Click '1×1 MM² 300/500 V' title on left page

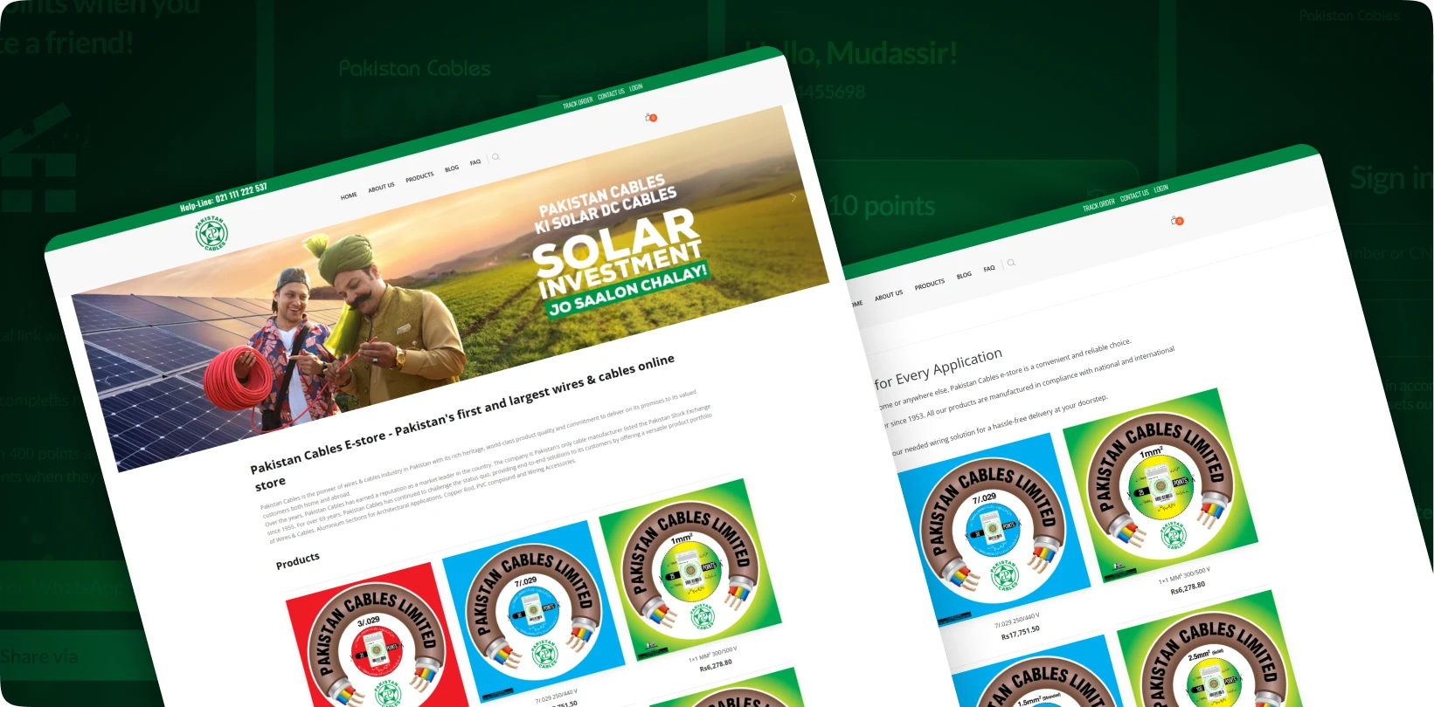click(x=712, y=654)
